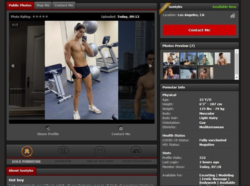Go to previous photo with left arrow
This screenshot has height=186, width=250.
point(13,66)
